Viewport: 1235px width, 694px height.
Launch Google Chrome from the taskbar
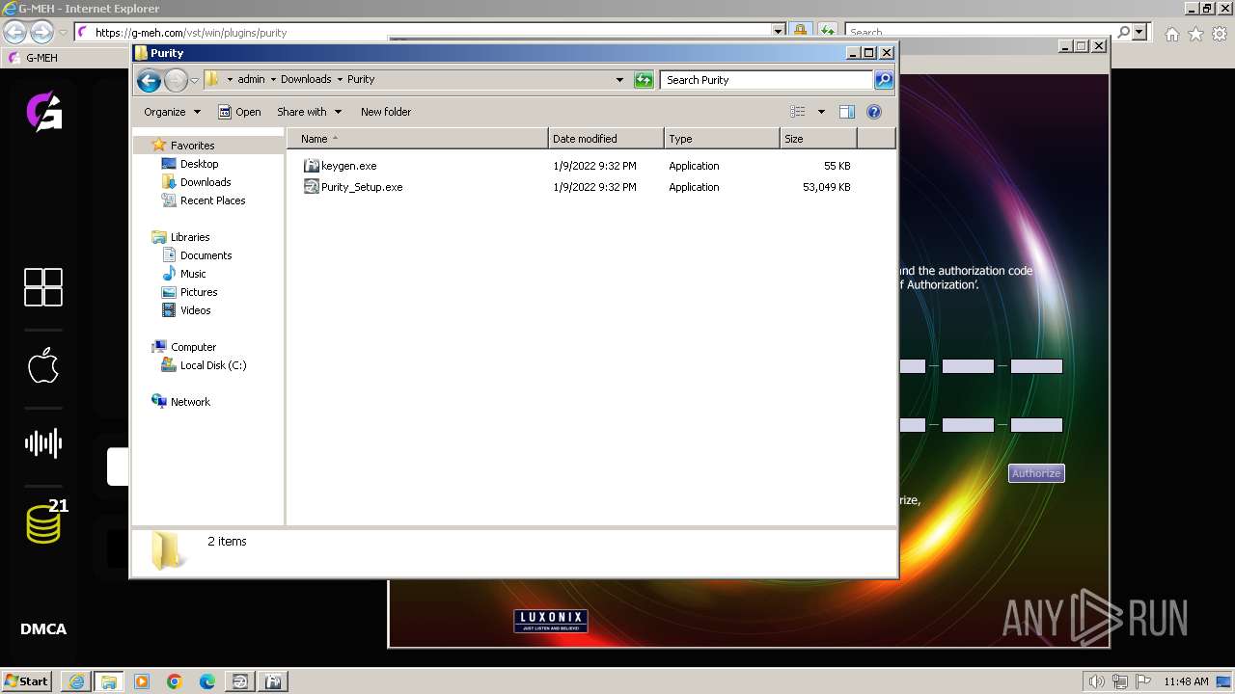175,681
